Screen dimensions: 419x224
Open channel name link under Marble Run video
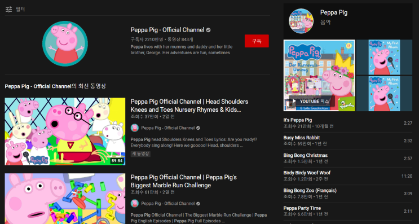[x=168, y=204]
